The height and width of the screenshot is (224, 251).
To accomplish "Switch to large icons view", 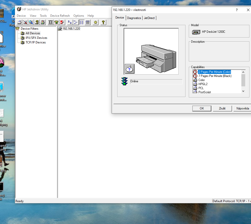I will tap(70, 22).
